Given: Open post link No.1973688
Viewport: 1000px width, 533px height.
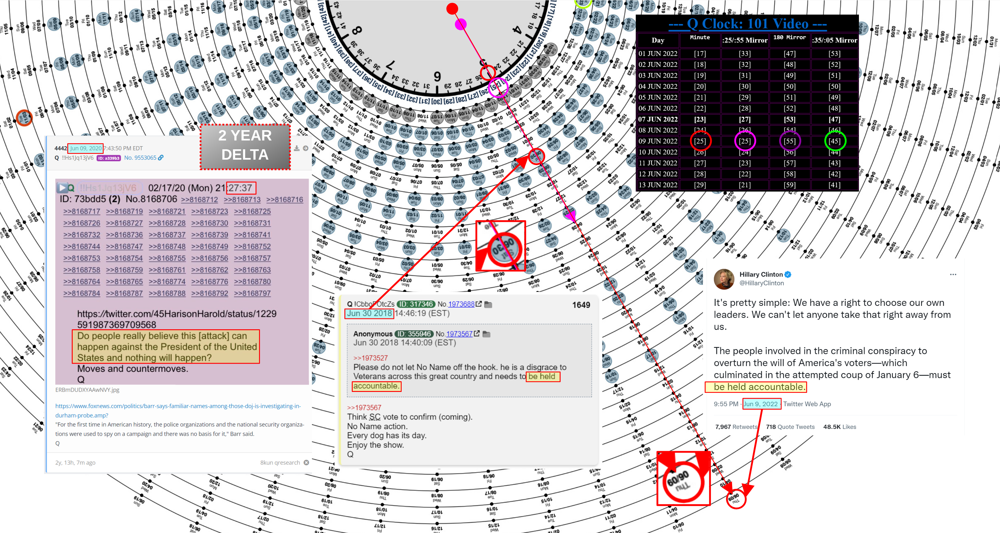Looking at the screenshot, I should tap(461, 304).
